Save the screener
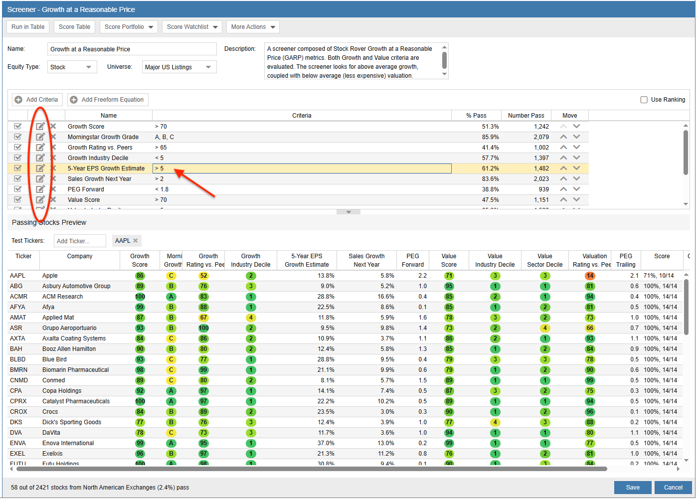Screen dimensions: 697x500 pyautogui.click(x=632, y=488)
